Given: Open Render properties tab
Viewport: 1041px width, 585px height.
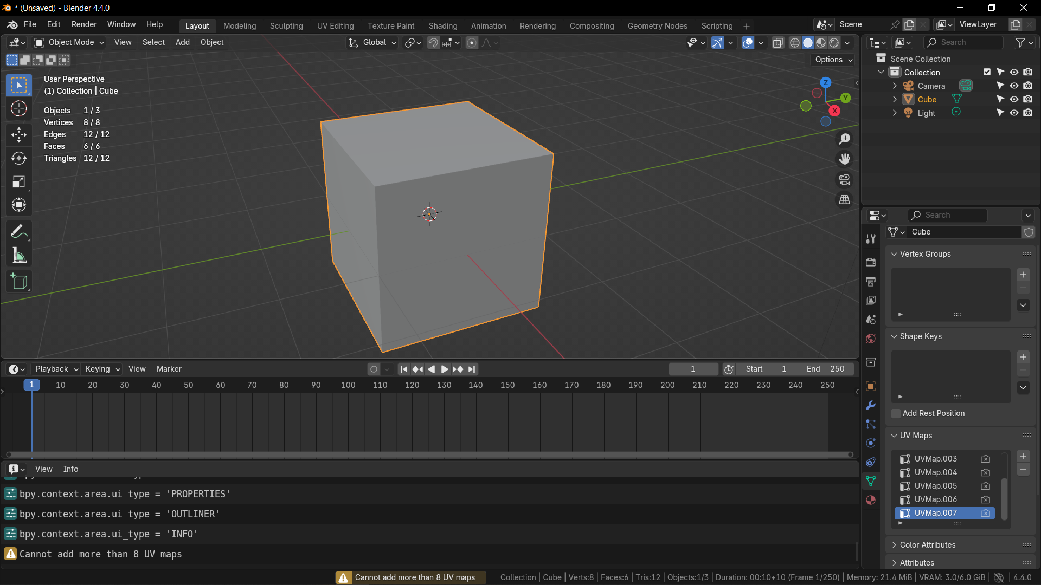Looking at the screenshot, I should (x=871, y=262).
